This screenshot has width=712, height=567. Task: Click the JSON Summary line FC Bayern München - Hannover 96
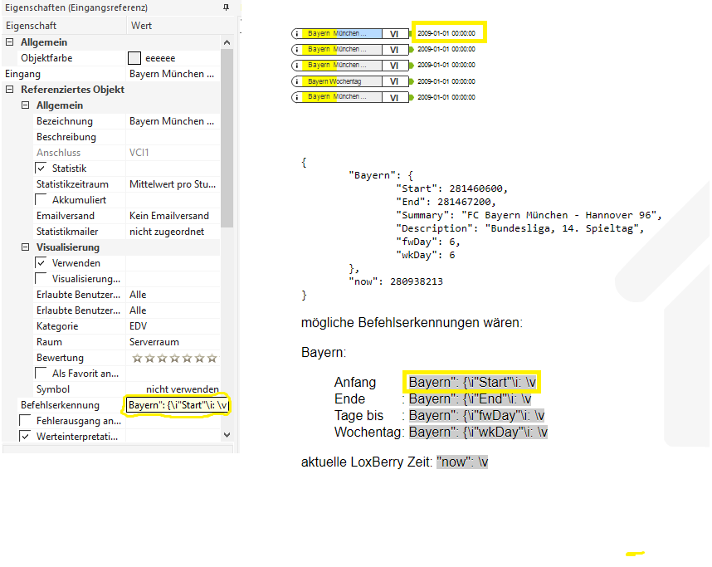pos(529,215)
